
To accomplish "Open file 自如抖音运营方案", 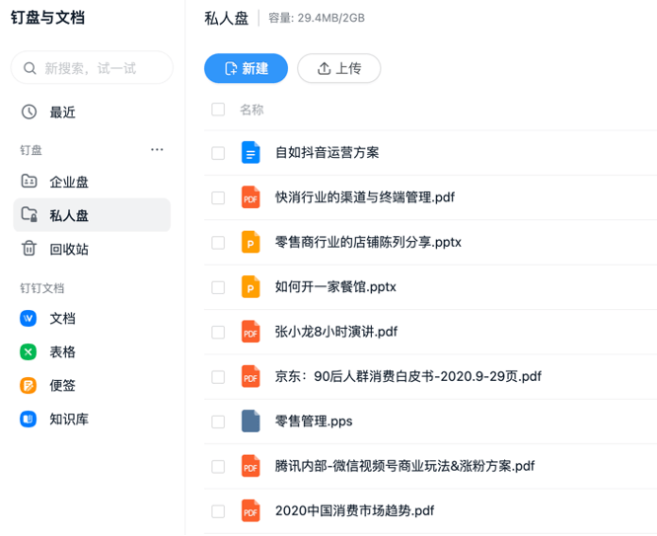I will click(327, 152).
